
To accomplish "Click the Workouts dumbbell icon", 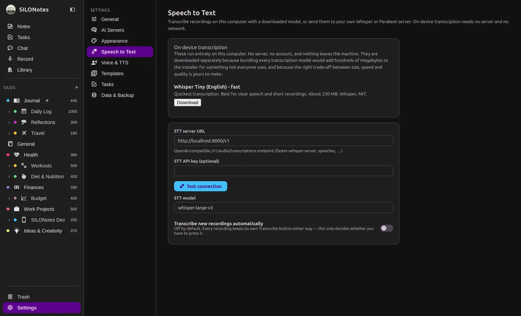I will click(24, 165).
